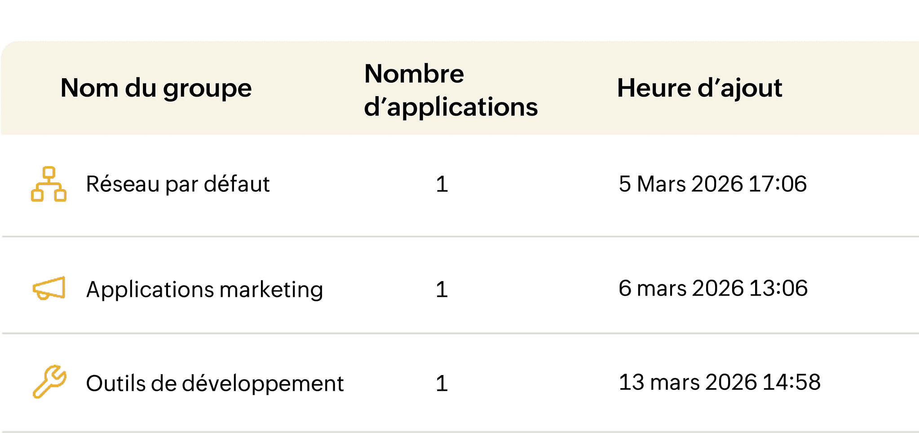Image resolution: width=919 pixels, height=433 pixels.
Task: Select the timestamp 5 Mars 2026 17:06
Action: click(713, 184)
